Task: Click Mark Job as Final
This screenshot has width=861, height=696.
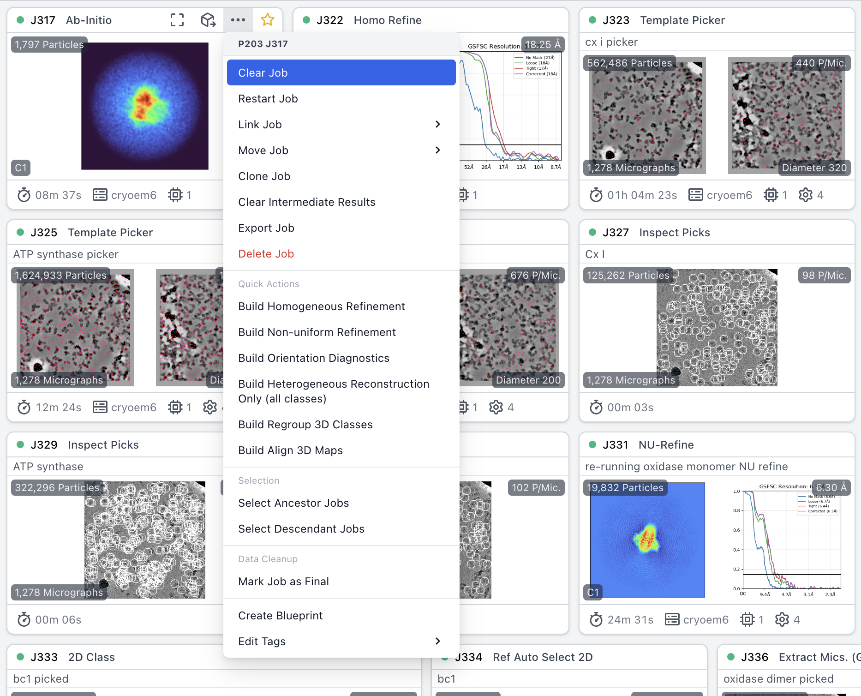Action: click(x=283, y=582)
